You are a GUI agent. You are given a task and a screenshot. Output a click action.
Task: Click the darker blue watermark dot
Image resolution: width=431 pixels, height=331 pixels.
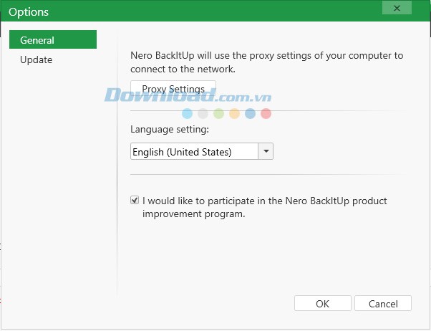[251, 113]
